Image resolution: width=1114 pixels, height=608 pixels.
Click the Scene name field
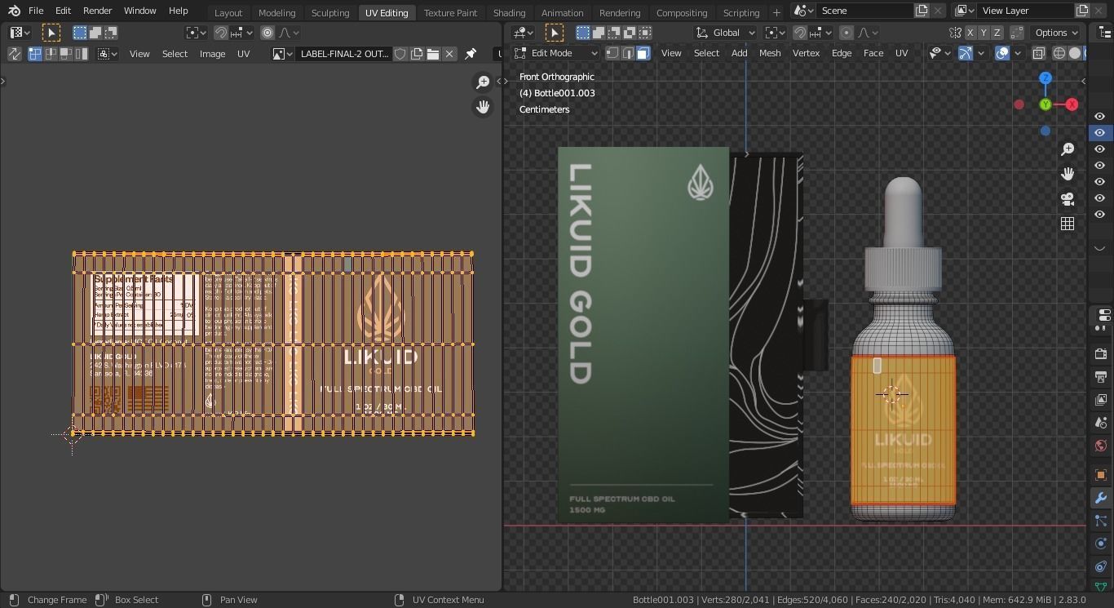[x=863, y=11]
